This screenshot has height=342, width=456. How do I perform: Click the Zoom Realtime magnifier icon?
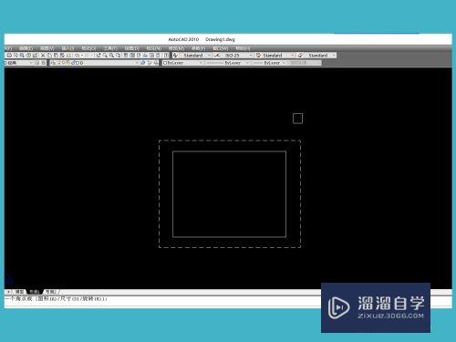pos(105,56)
